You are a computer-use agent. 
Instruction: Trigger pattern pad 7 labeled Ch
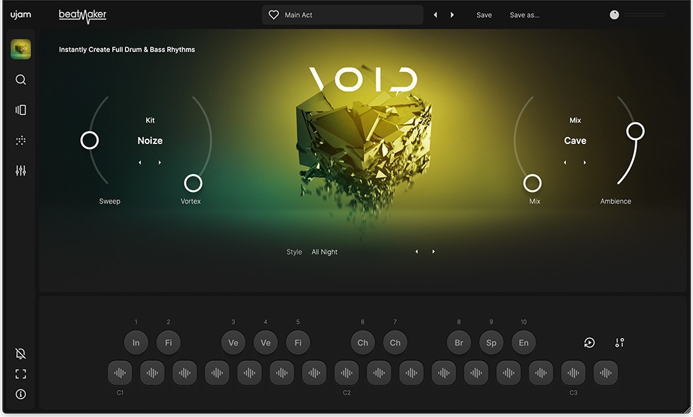395,342
